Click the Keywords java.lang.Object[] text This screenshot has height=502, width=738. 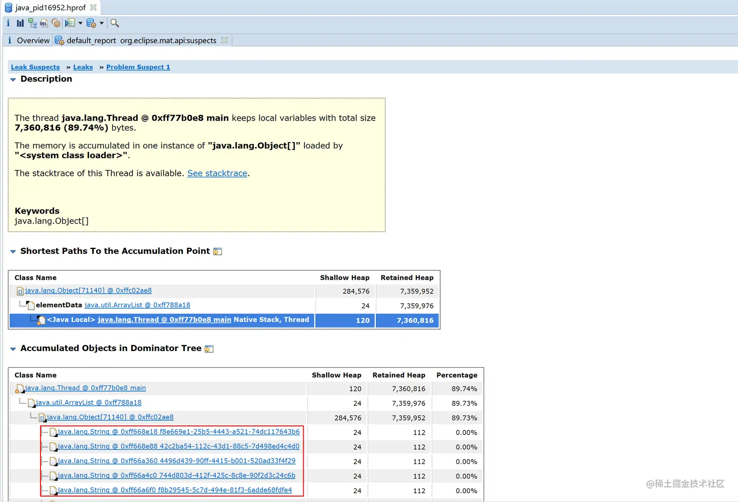(52, 221)
